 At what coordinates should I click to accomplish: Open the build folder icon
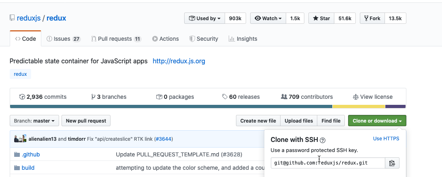(x=17, y=168)
